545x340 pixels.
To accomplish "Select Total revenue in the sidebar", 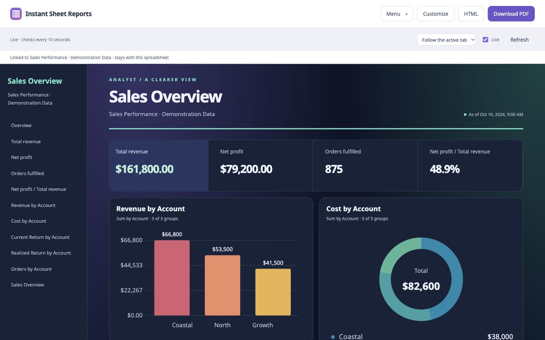I will (26, 142).
